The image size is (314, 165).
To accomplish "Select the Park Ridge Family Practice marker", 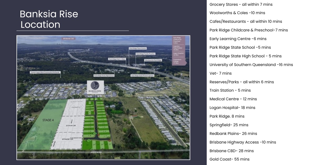I will point(145,54).
